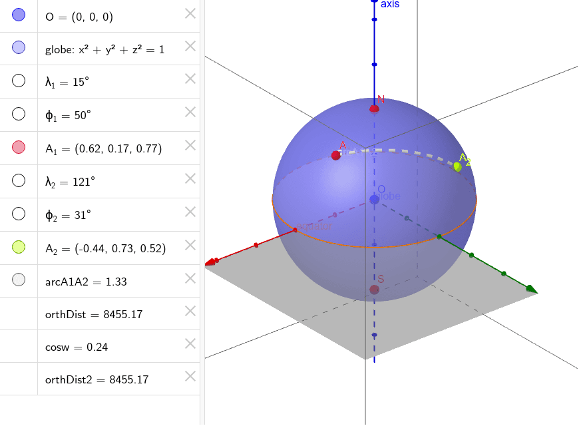Viewport: 579px width, 426px height.
Task: Select the arcA1A2 = 1.33 expression
Action: click(x=86, y=282)
